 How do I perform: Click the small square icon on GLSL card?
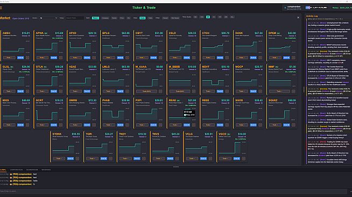tap(27, 92)
